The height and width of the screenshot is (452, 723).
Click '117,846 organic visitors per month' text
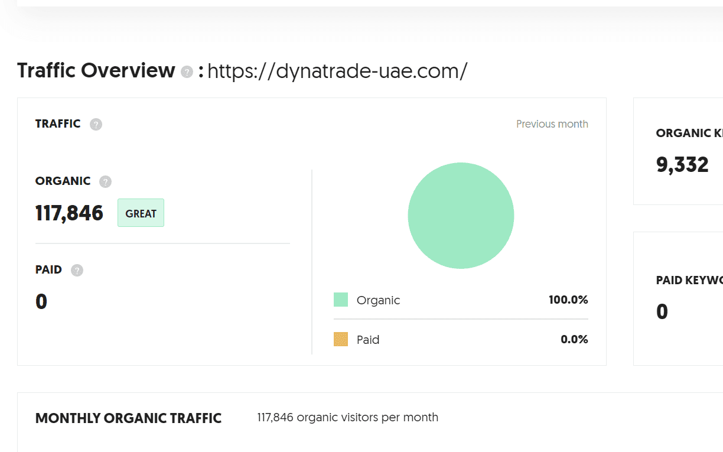point(348,417)
